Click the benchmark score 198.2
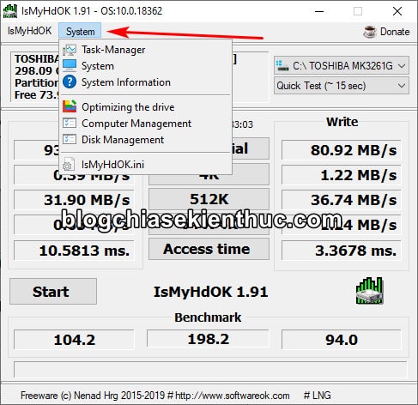The width and height of the screenshot is (418, 405). 208,339
